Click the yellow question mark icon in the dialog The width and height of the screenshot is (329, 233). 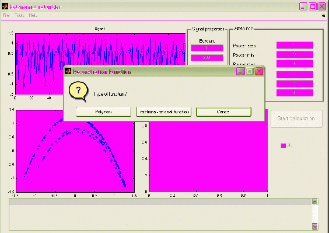coord(78,92)
